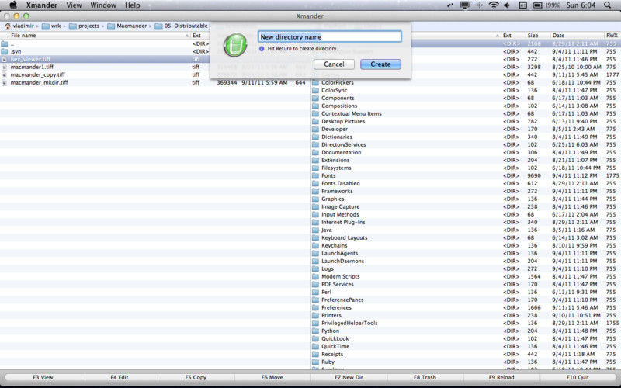Click the F7 New Dir button
621x388 pixels.
point(349,377)
